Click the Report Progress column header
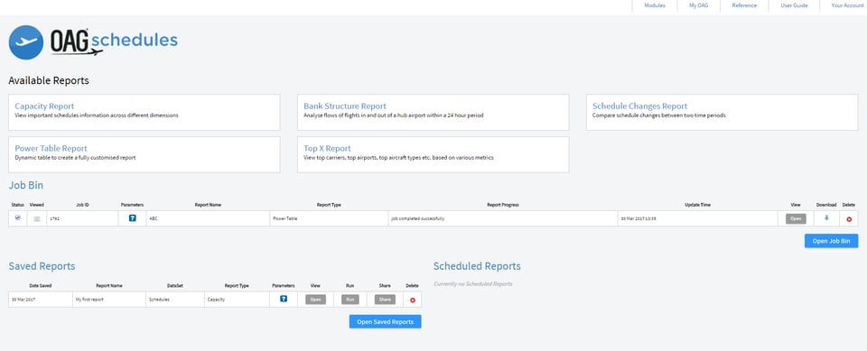 (503, 205)
